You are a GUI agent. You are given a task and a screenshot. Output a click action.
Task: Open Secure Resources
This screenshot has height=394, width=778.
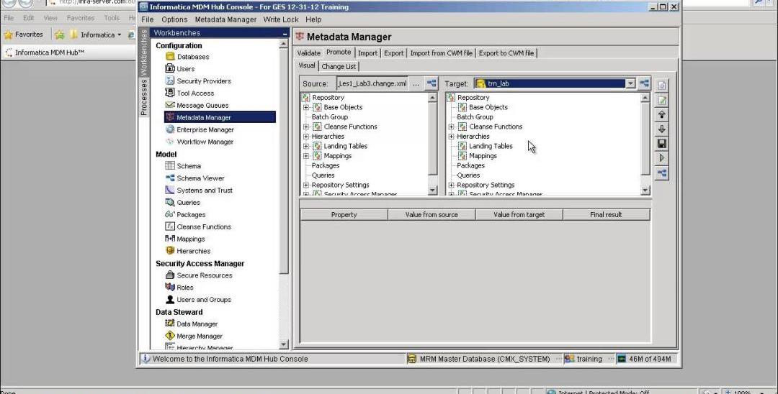click(199, 275)
